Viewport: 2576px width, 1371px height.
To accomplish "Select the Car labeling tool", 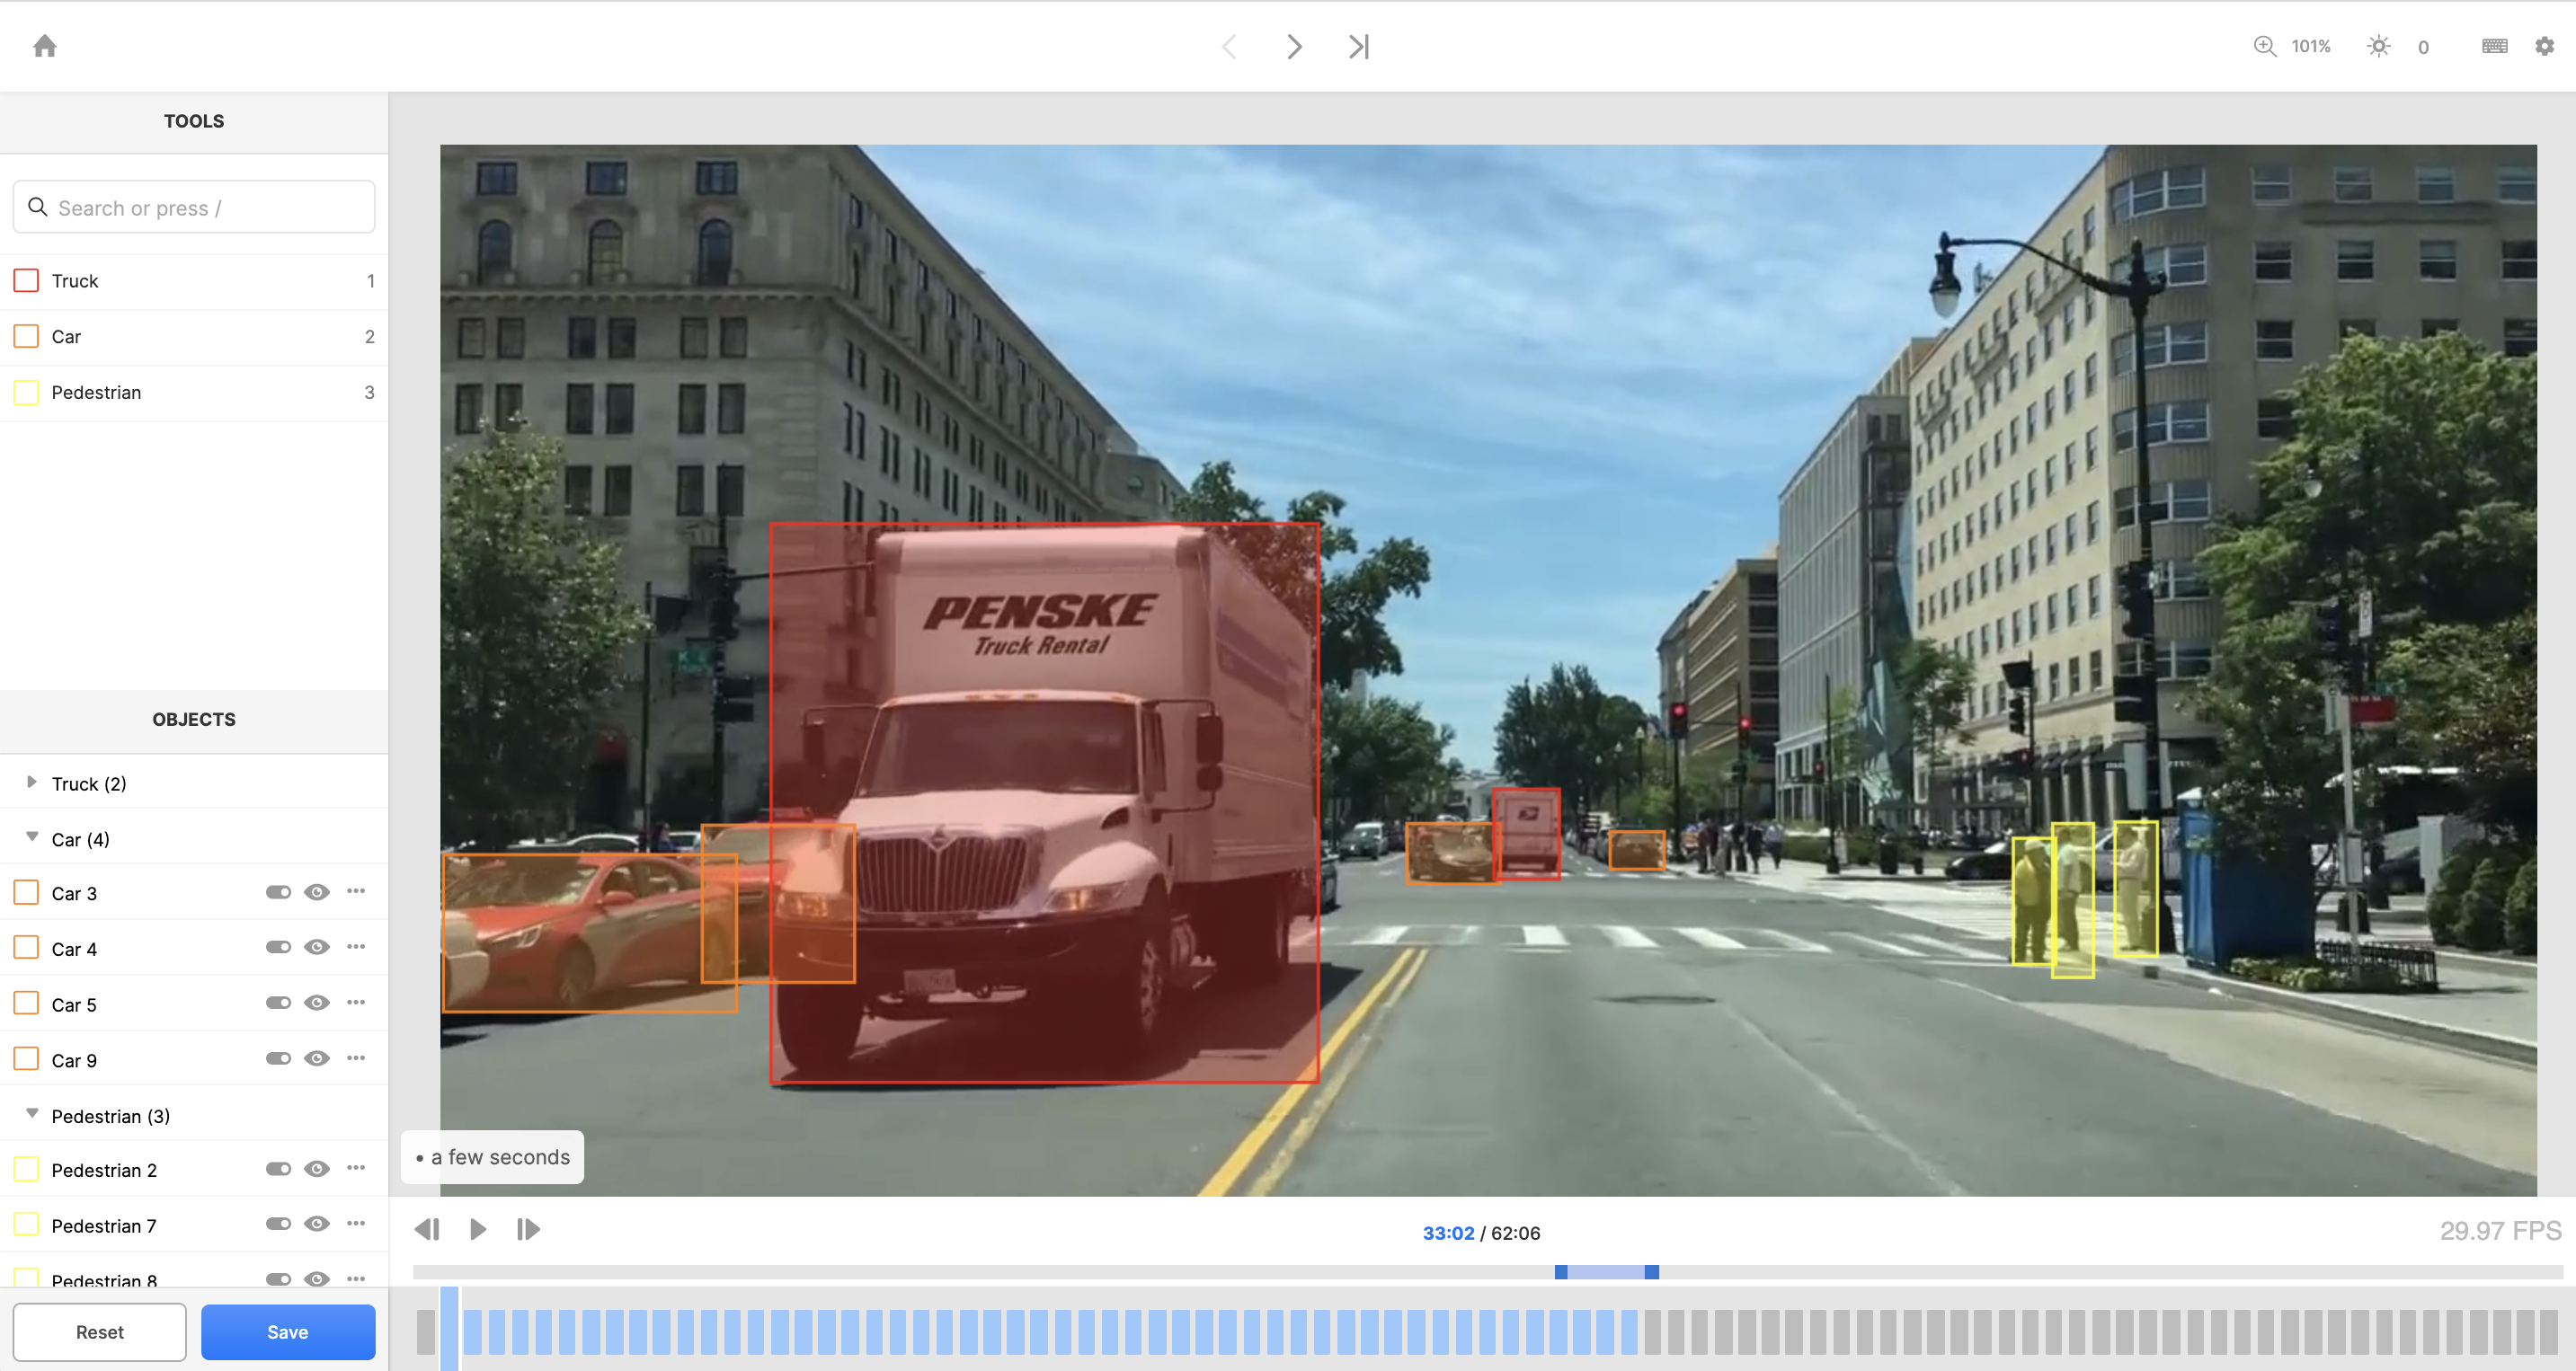I will pyautogui.click(x=194, y=337).
